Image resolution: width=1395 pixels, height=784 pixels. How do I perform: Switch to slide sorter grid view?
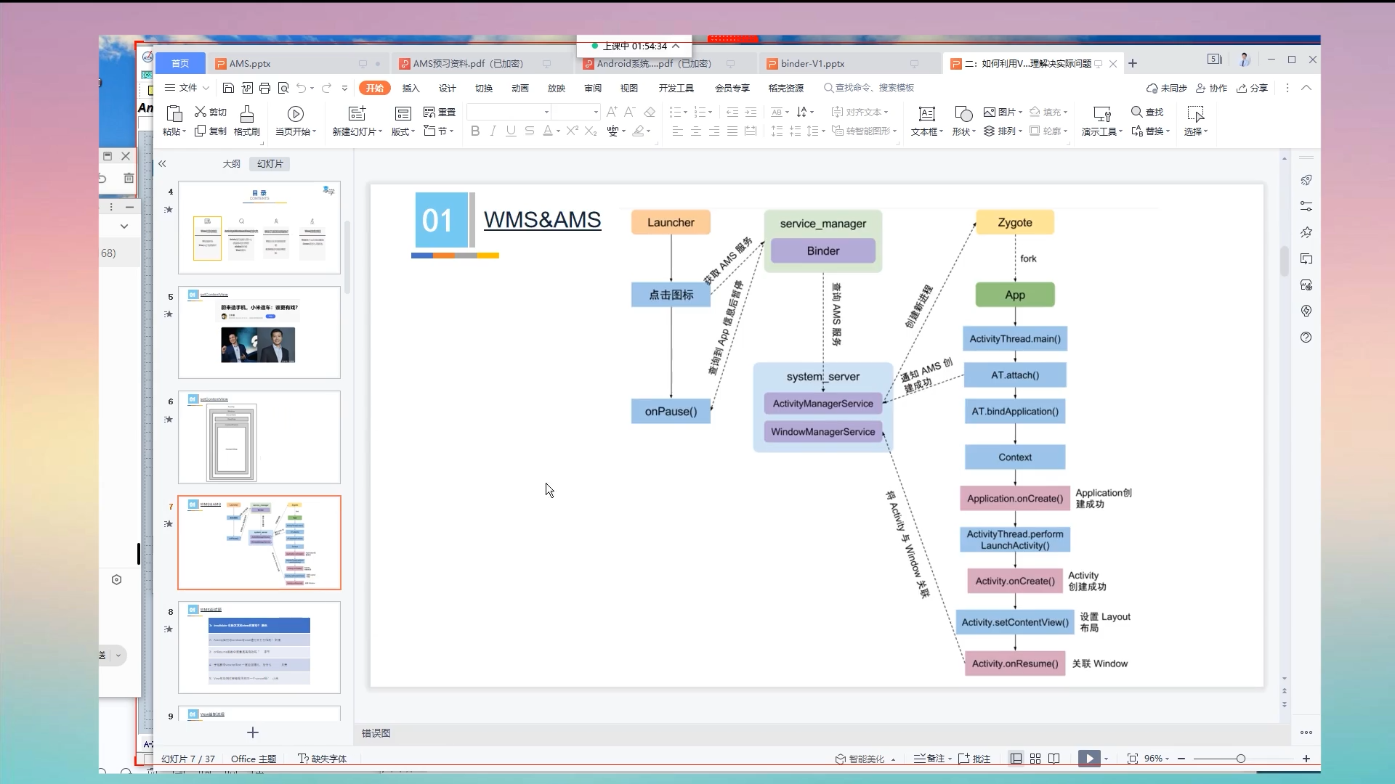coord(1035,759)
